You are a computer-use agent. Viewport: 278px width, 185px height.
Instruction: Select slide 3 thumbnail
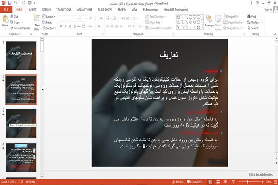(21, 123)
